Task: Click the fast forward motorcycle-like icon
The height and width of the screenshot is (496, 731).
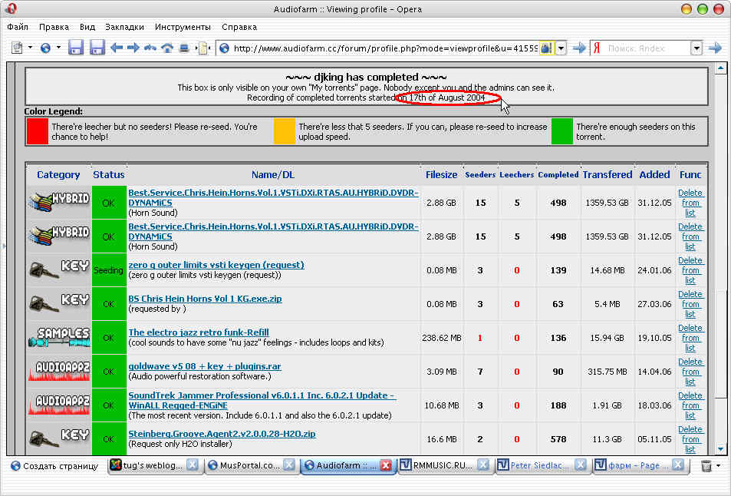Action: tap(150, 48)
